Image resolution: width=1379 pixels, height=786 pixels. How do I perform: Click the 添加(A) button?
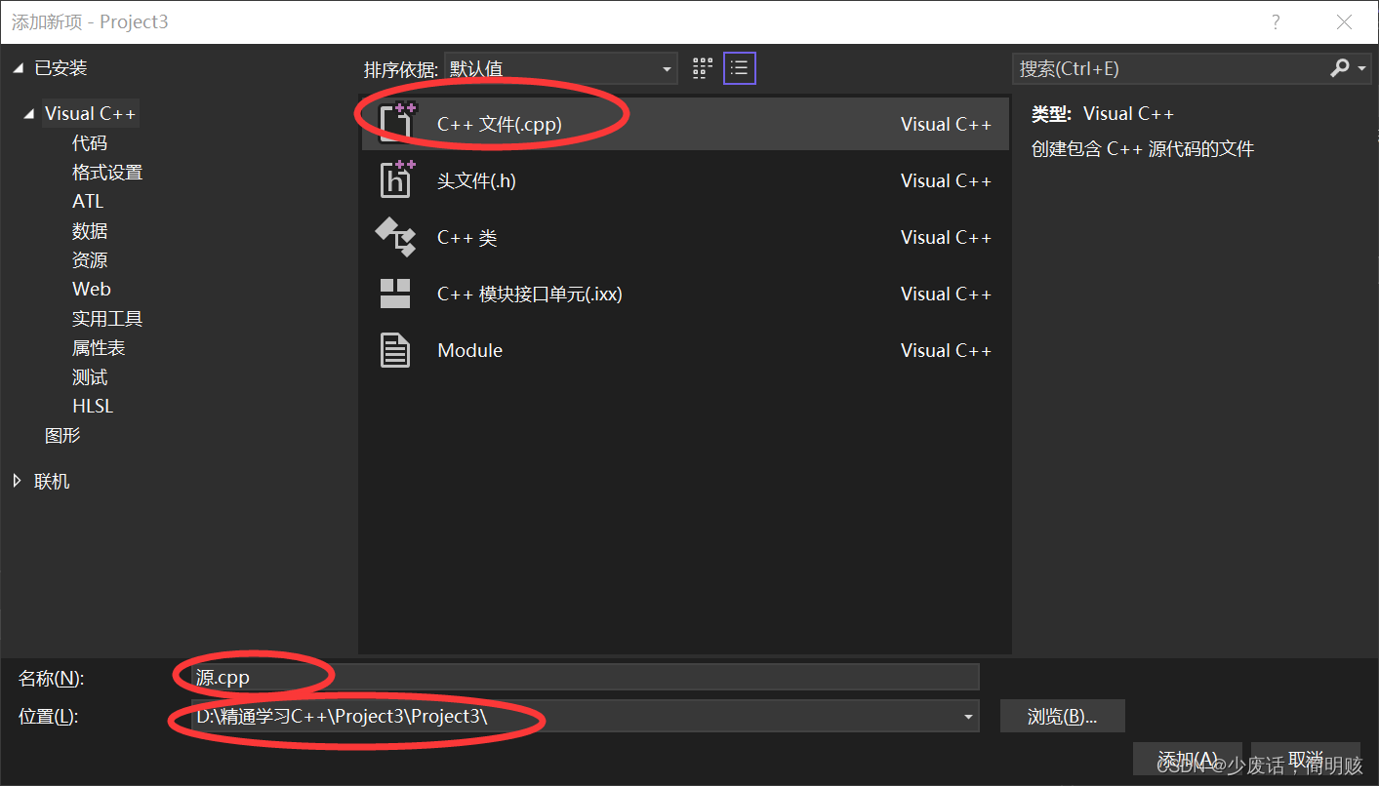click(1187, 760)
